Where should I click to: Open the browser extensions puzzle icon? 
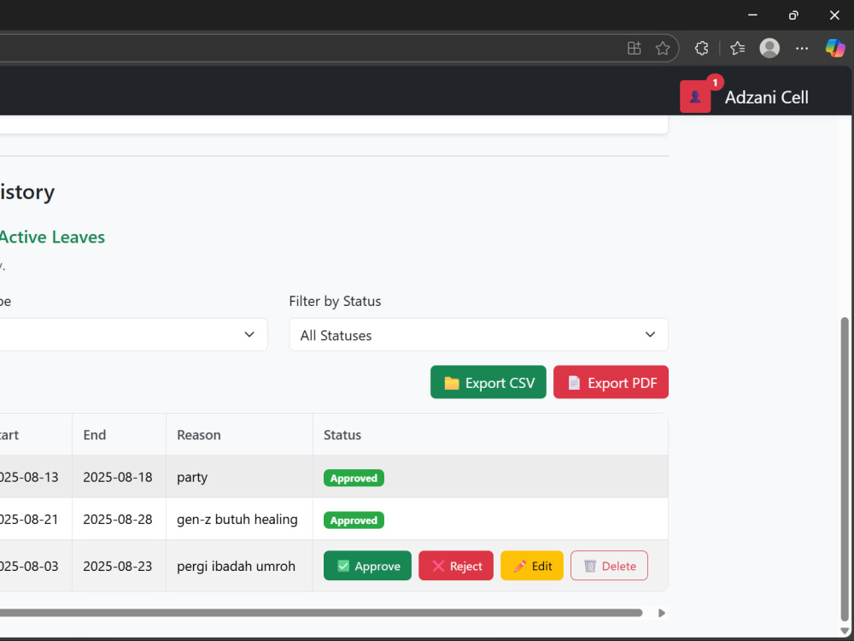coord(701,48)
